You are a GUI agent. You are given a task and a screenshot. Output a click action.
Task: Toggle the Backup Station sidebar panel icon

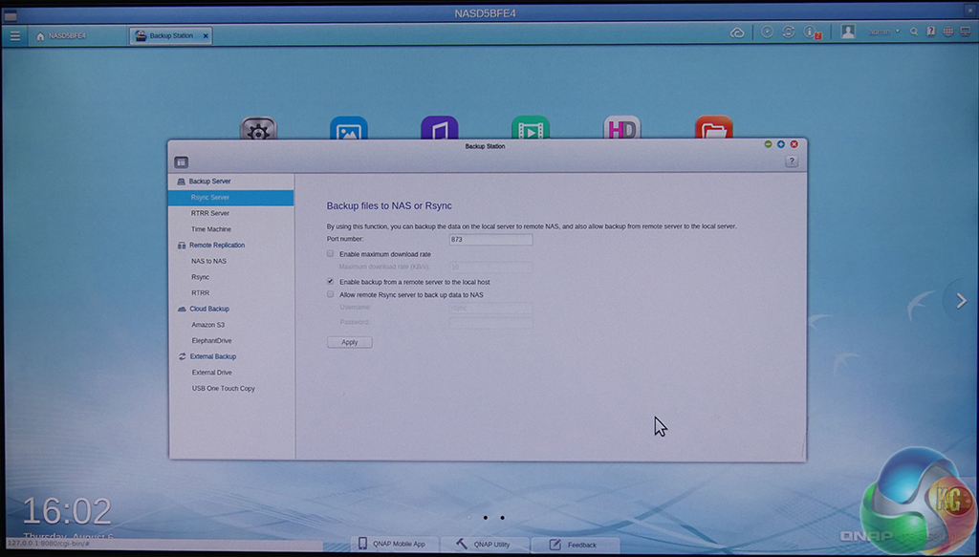[181, 162]
